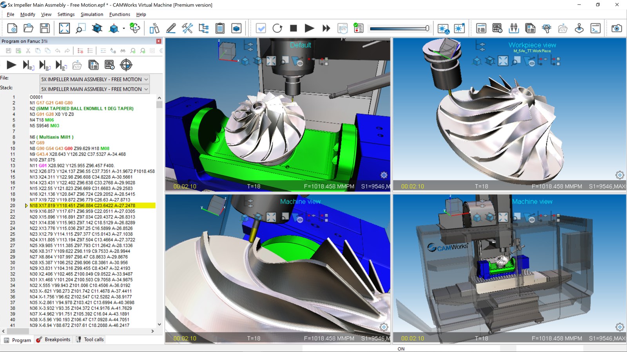Reset the simulation with the circular arrow

pos(277,28)
